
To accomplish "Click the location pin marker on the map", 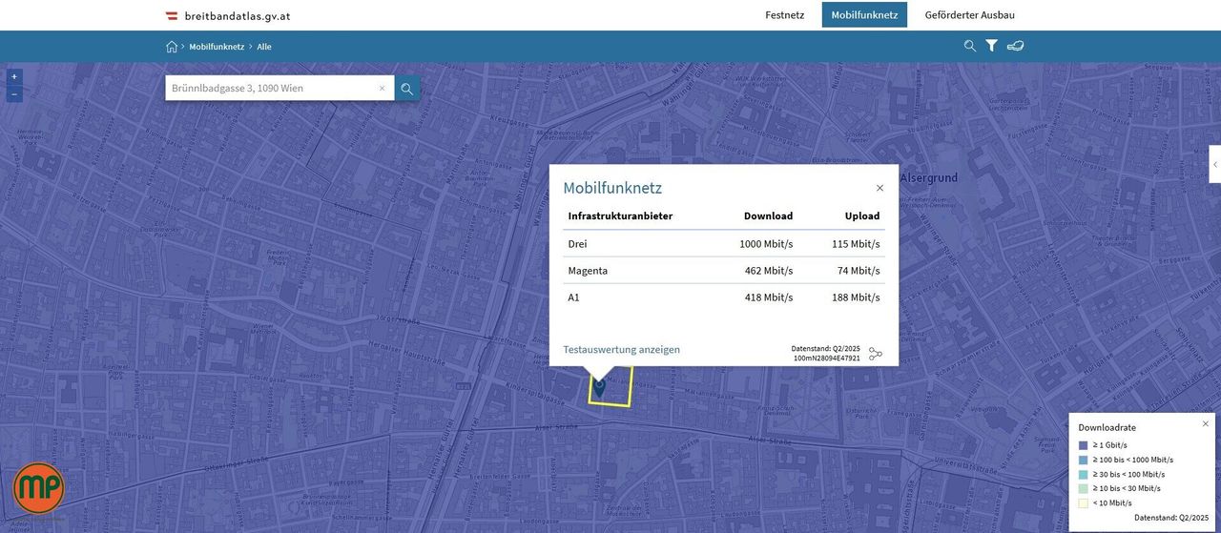I will [x=599, y=386].
